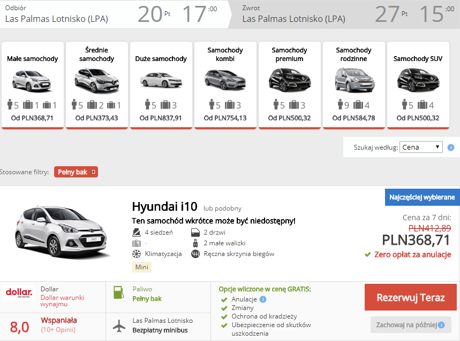Click the Bezpłatny minibus text

(160, 330)
